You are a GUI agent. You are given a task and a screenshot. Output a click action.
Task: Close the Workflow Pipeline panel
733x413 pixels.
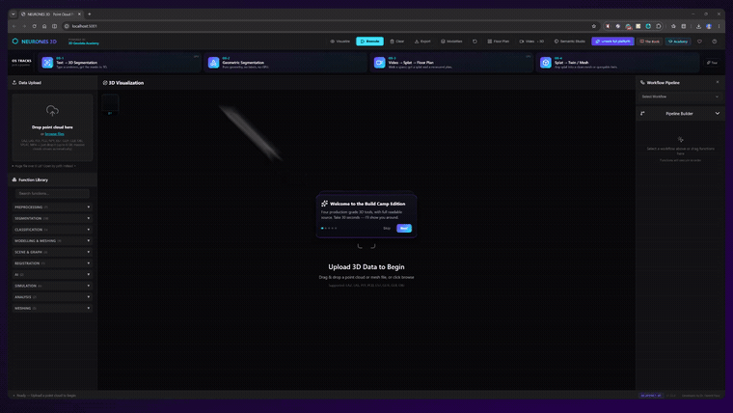point(718,82)
